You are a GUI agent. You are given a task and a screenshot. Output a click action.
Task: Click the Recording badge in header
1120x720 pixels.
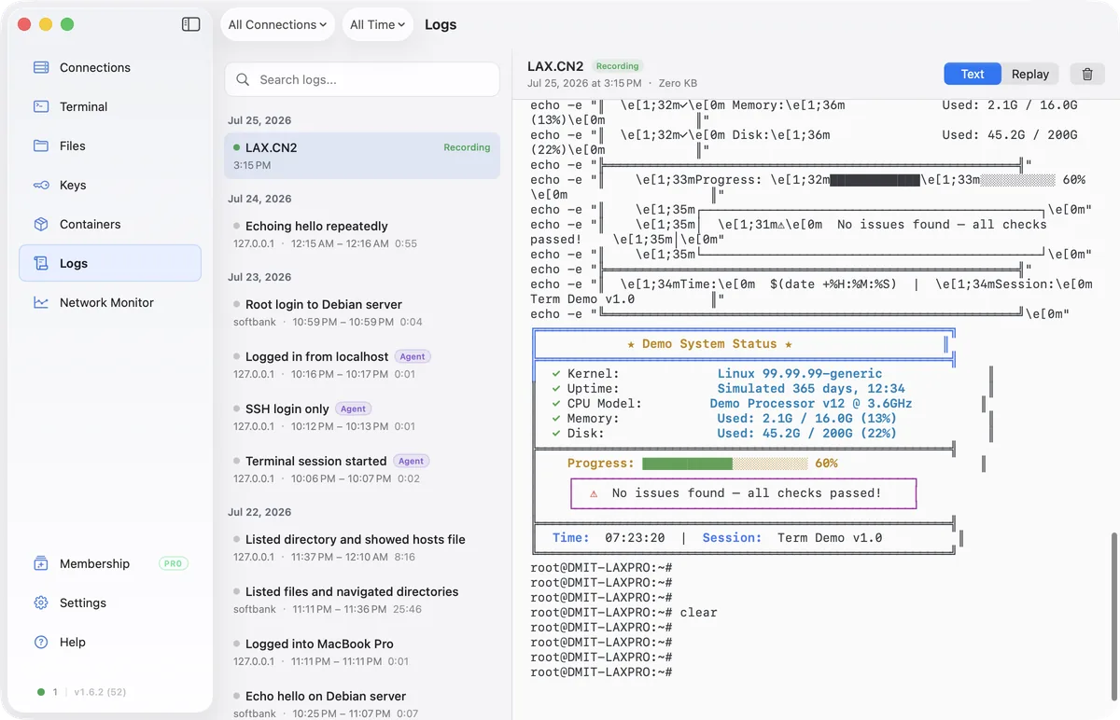[x=618, y=66]
